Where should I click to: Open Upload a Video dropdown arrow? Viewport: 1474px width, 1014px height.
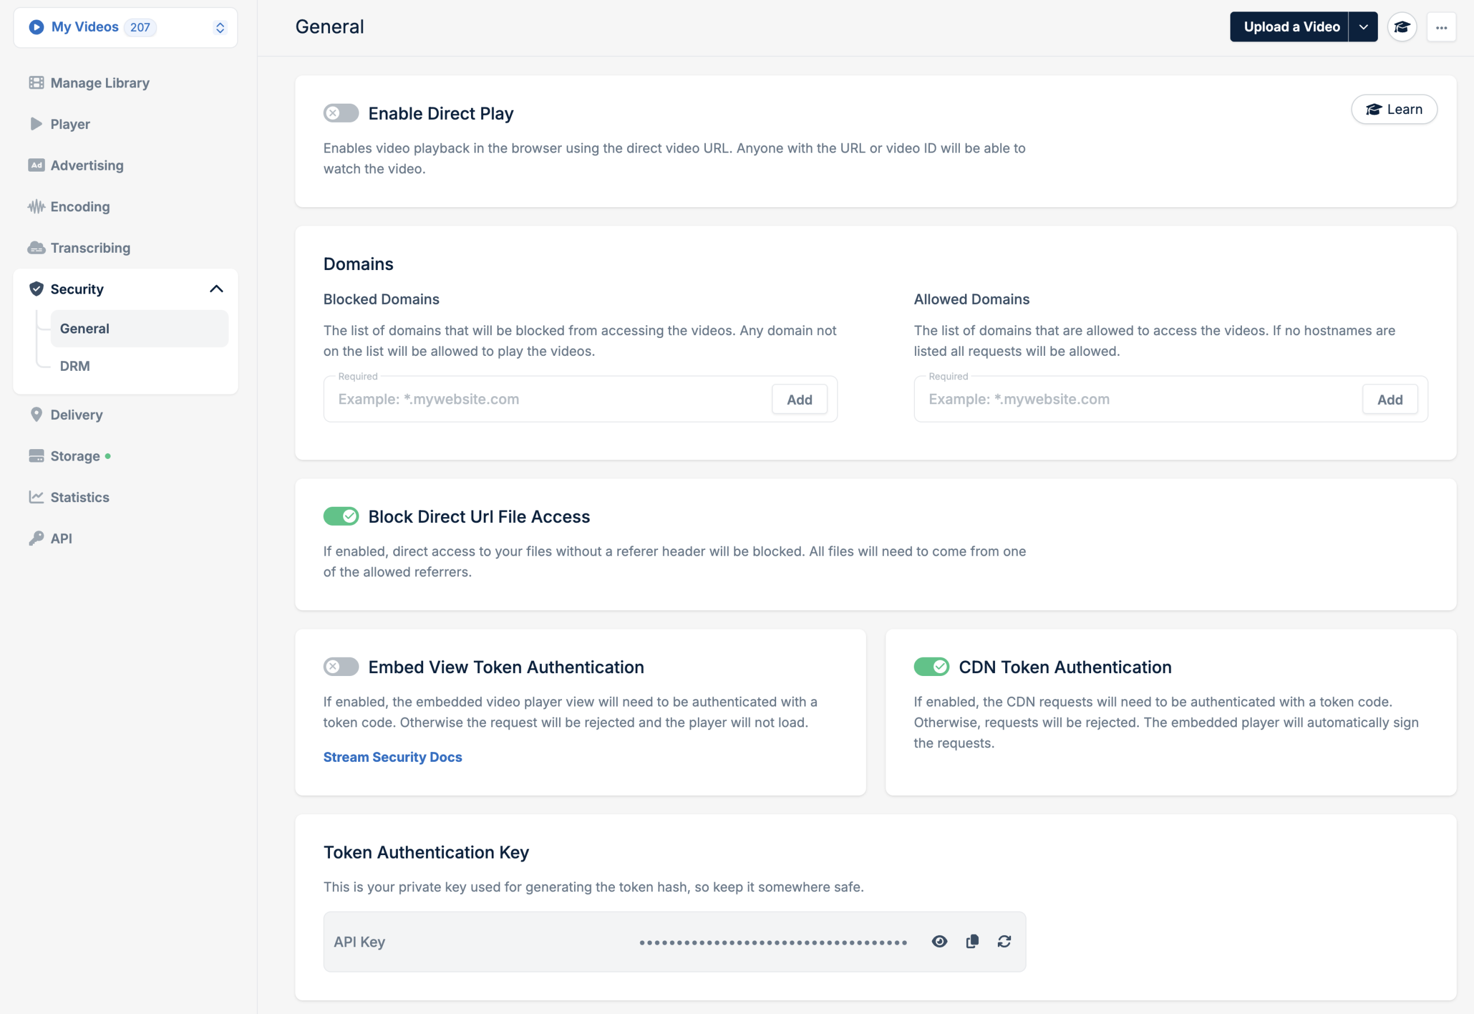coord(1363,27)
